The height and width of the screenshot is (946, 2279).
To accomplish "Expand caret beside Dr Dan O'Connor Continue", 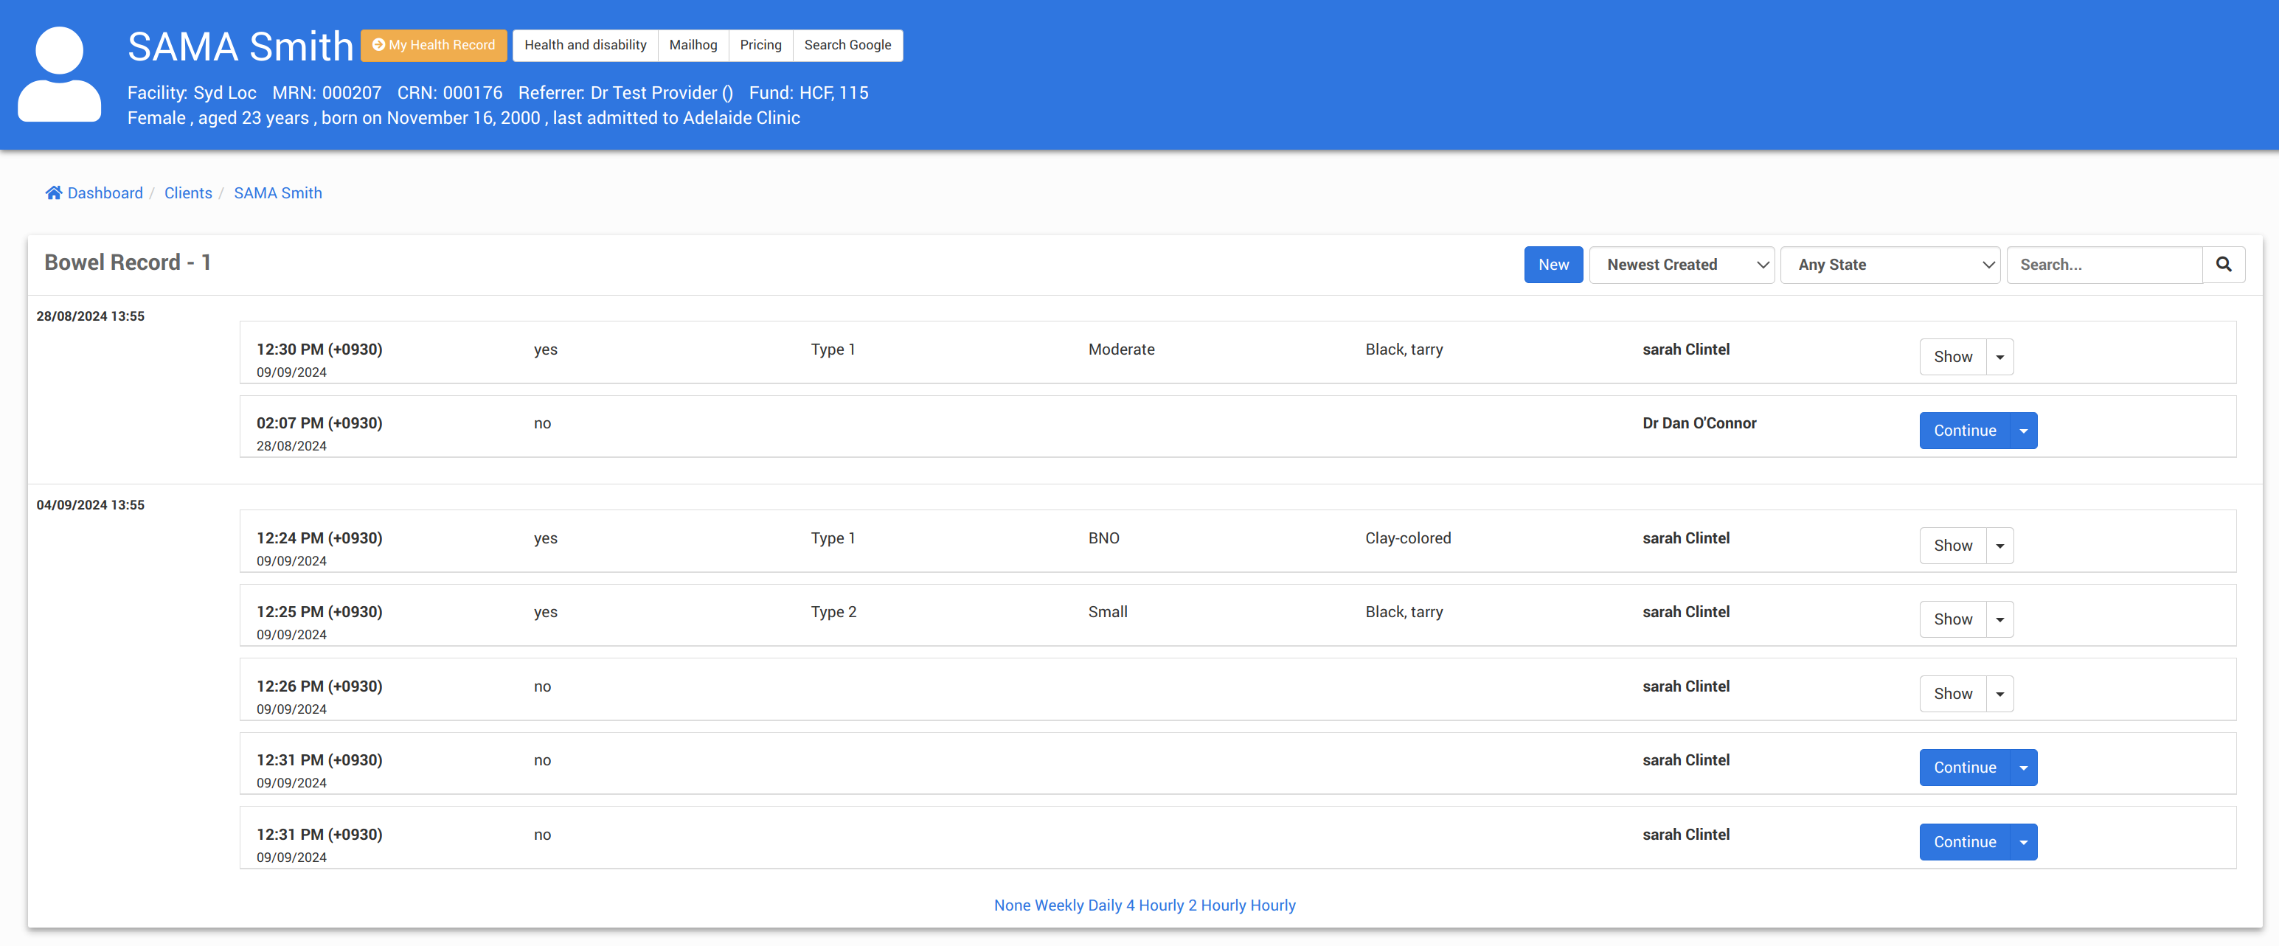I will (2023, 431).
